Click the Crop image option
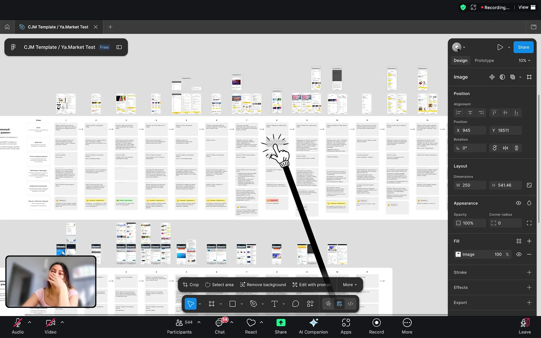This screenshot has width=541, height=338. click(x=191, y=285)
